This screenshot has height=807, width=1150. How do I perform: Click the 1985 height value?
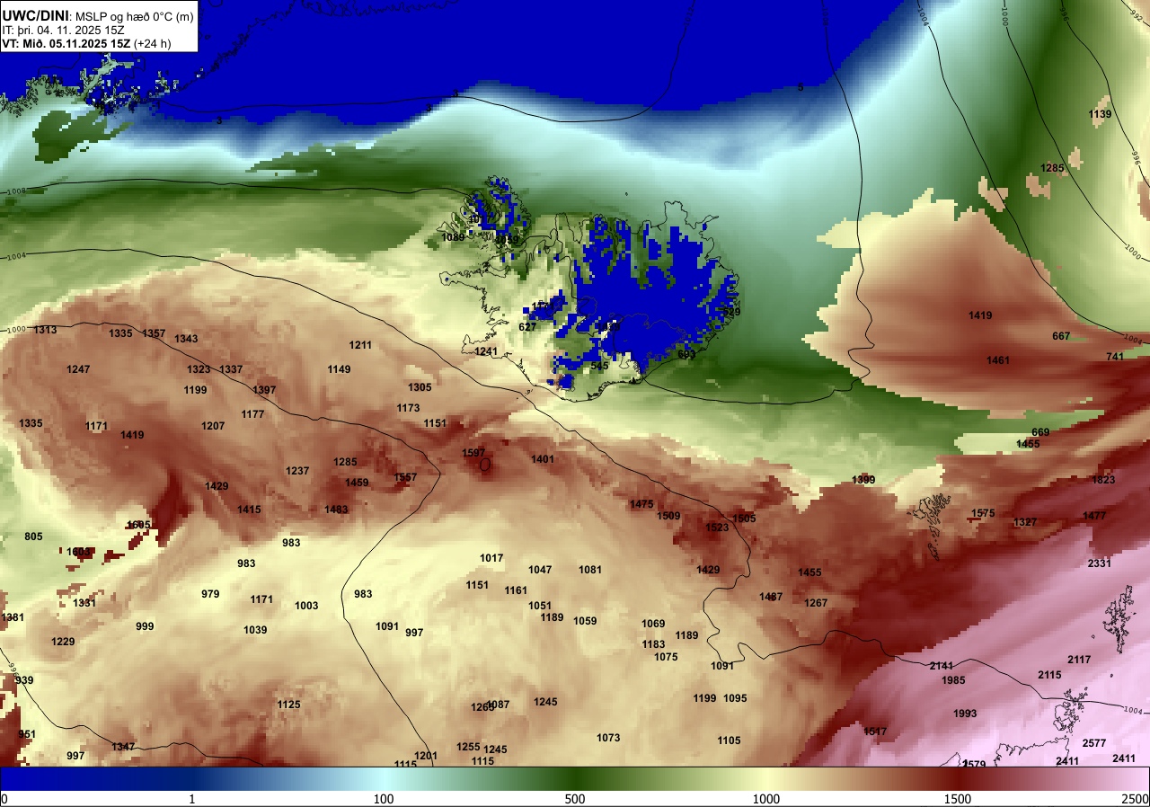tap(953, 680)
